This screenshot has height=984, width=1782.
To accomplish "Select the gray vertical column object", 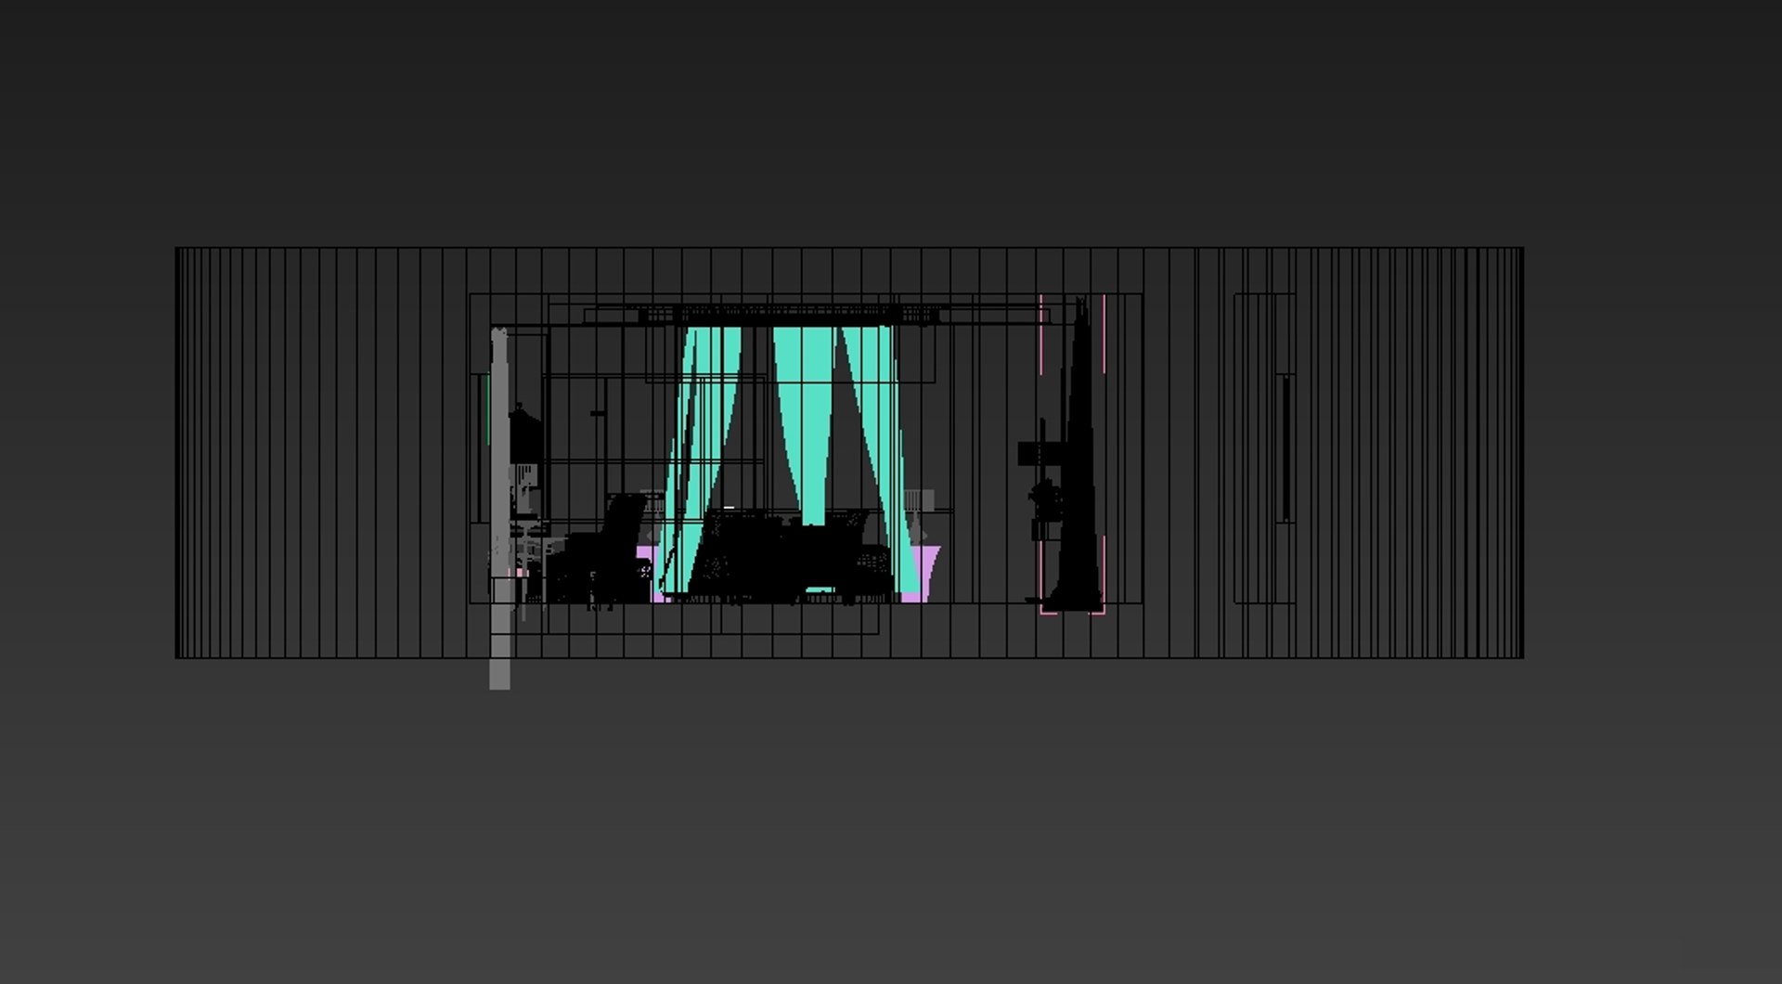I will pyautogui.click(x=499, y=508).
